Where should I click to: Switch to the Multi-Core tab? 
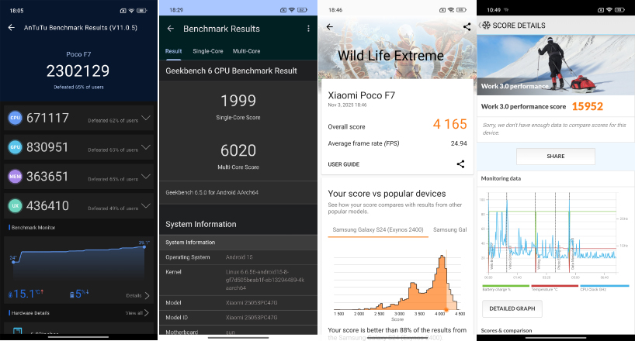coord(246,51)
